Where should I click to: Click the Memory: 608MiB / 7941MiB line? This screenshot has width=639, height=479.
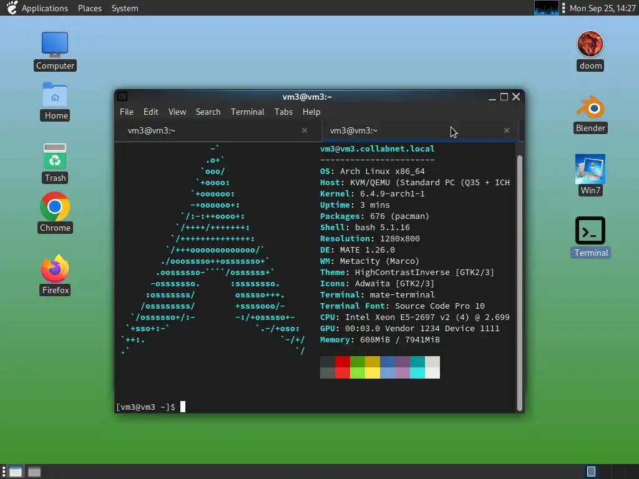pyautogui.click(x=380, y=339)
